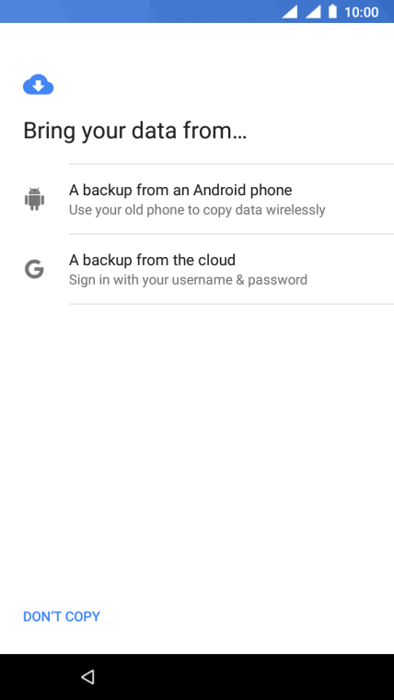394x700 pixels.
Task: Tap the second cellular signal icon
Action: (x=313, y=12)
